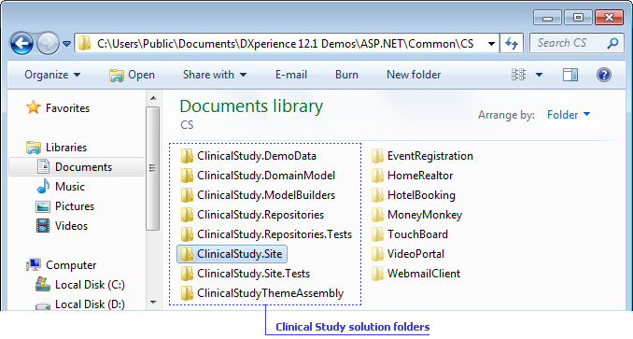Open the Documents library
Screen dimensions: 633x339
click(x=77, y=167)
